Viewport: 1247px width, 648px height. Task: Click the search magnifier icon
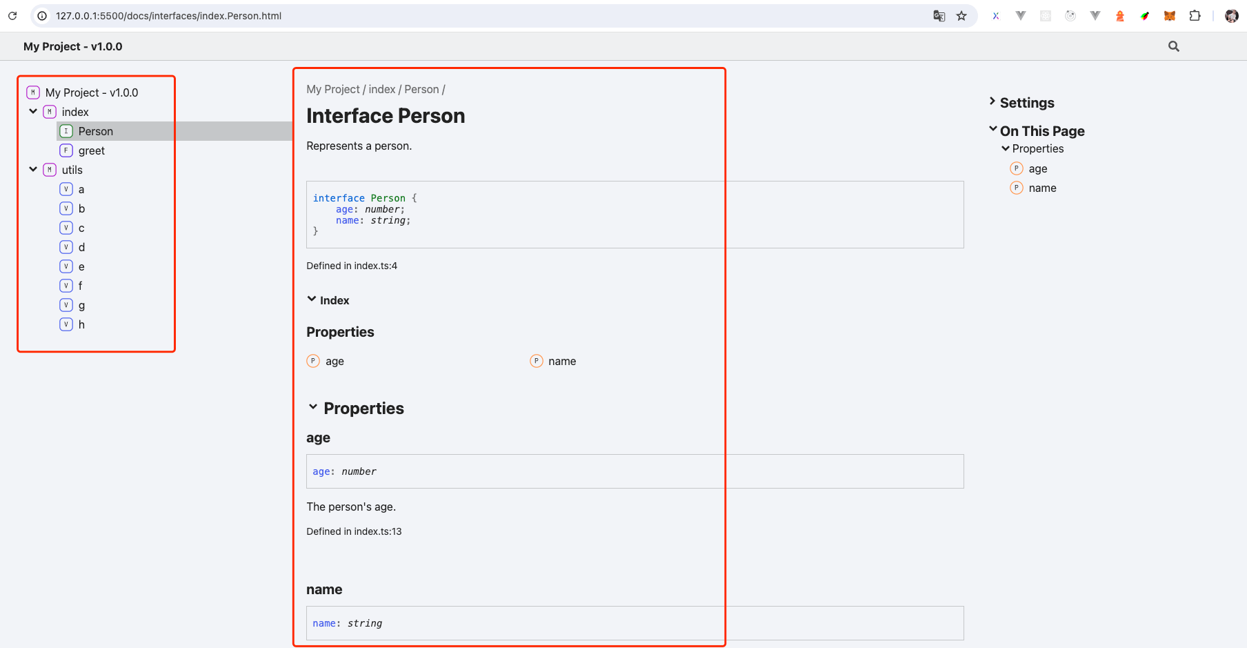1173,46
